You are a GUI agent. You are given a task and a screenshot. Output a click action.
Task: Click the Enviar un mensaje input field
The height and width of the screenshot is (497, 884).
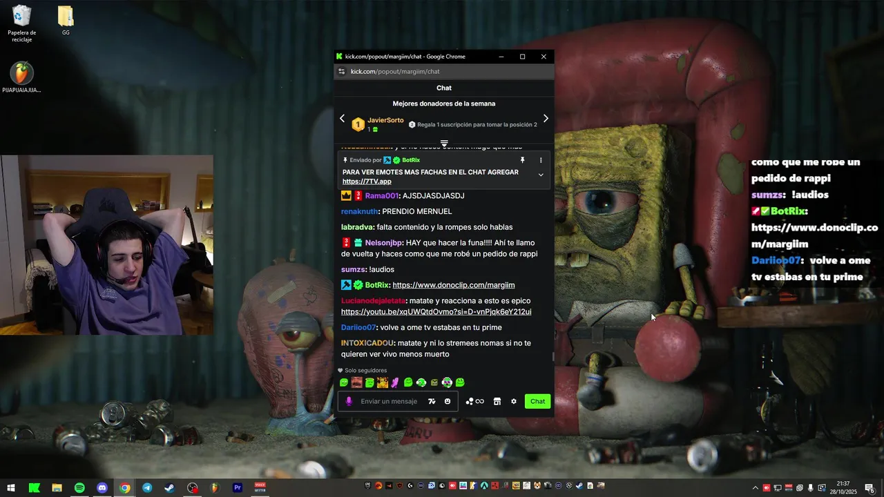click(x=389, y=401)
